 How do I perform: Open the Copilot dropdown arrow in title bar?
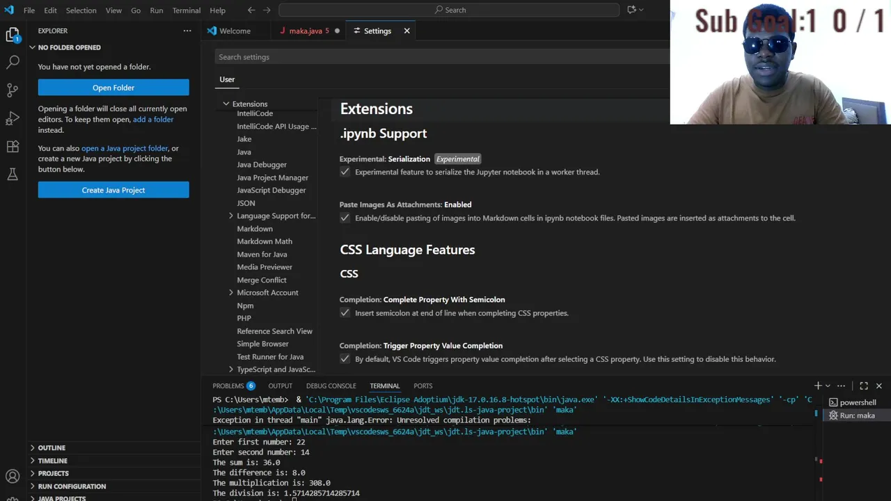pyautogui.click(x=641, y=10)
